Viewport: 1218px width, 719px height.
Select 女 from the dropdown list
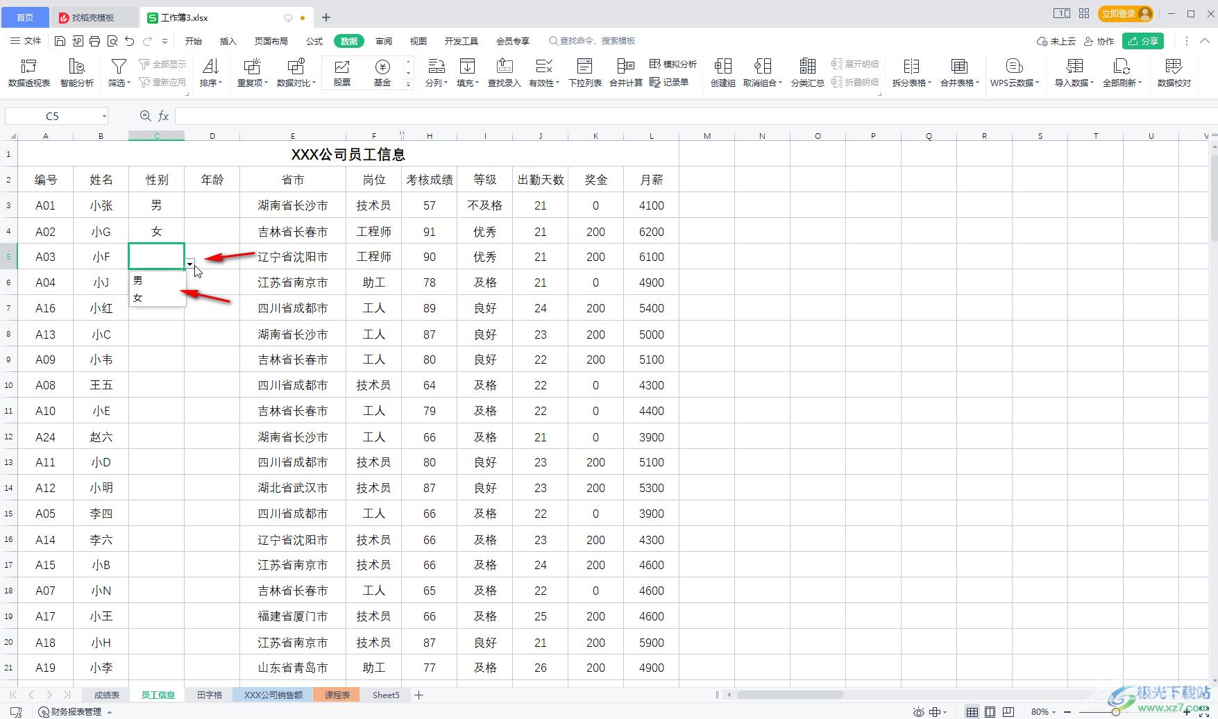coord(158,298)
